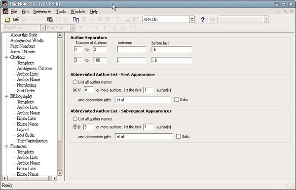Click the Subsequent Appearances field showing 3 authors
This screenshot has height=190, width=296.
(x=88, y=127)
